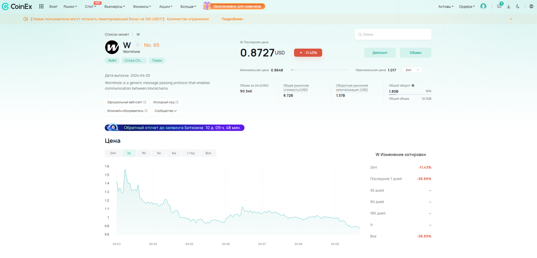This screenshot has width=537, height=258.
Task: Click the search magnifier icon
Action: coord(360,34)
